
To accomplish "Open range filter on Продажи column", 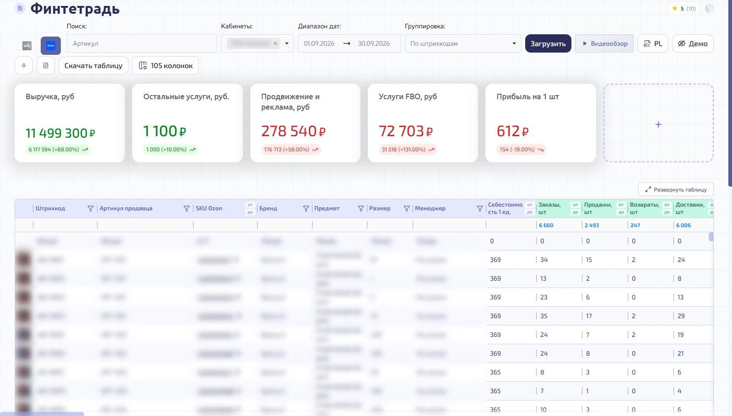I will click(x=621, y=208).
